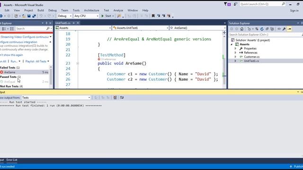The image size is (303, 170).
Task: Collapse the Asserts project node
Action: pyautogui.click(x=232, y=44)
